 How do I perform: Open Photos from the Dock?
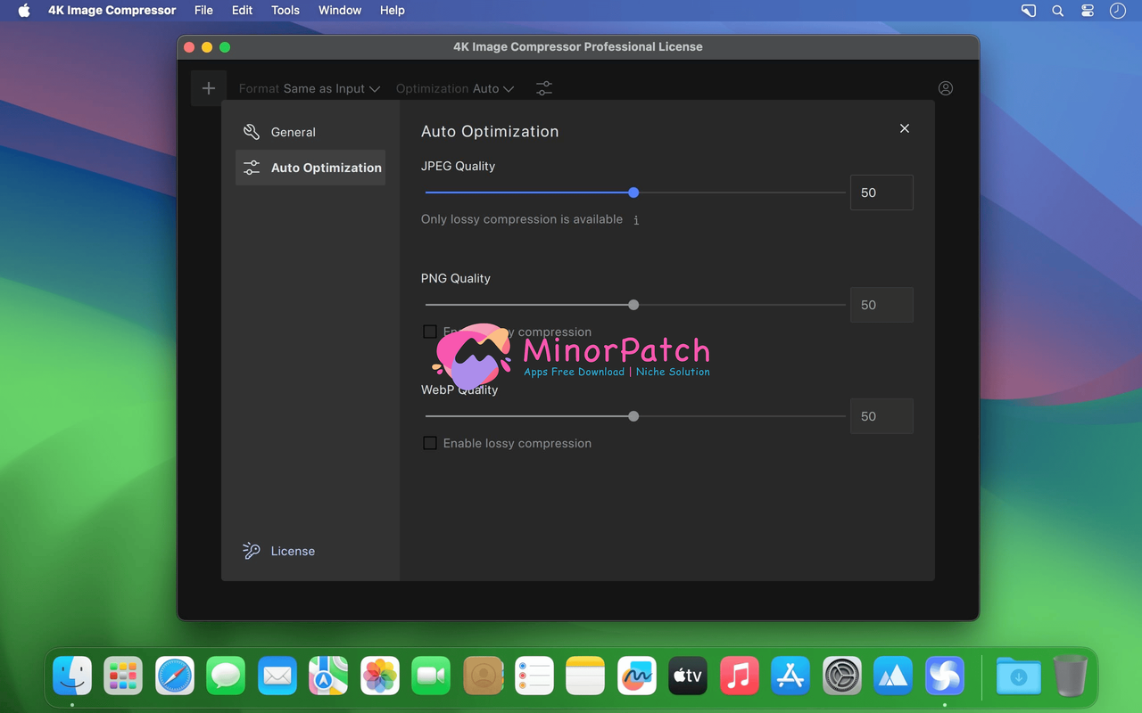[x=380, y=676]
